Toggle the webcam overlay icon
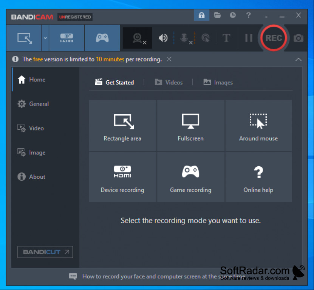 tap(138, 38)
